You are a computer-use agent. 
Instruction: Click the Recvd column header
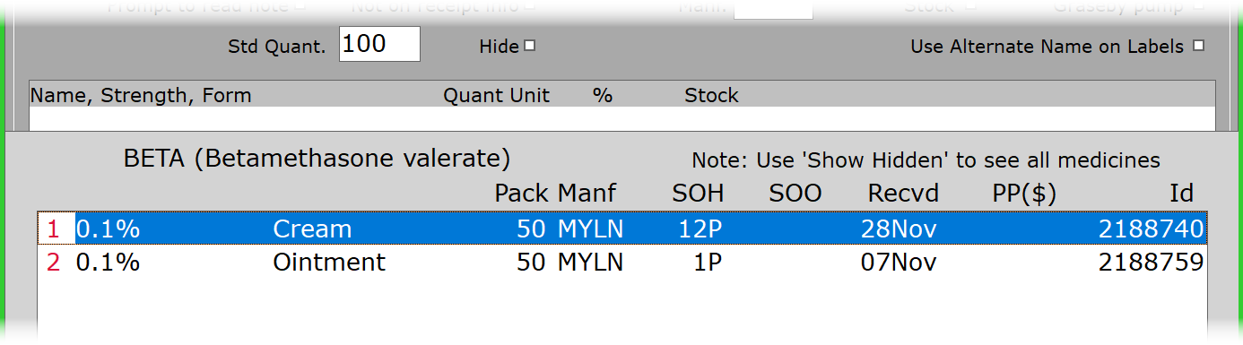coord(903,193)
